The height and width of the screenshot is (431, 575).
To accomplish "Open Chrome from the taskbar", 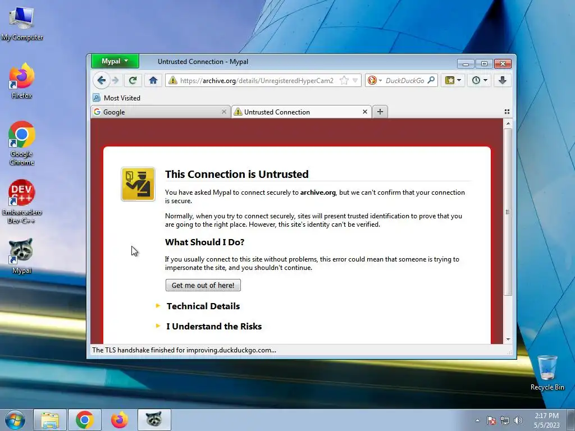I will point(85,420).
